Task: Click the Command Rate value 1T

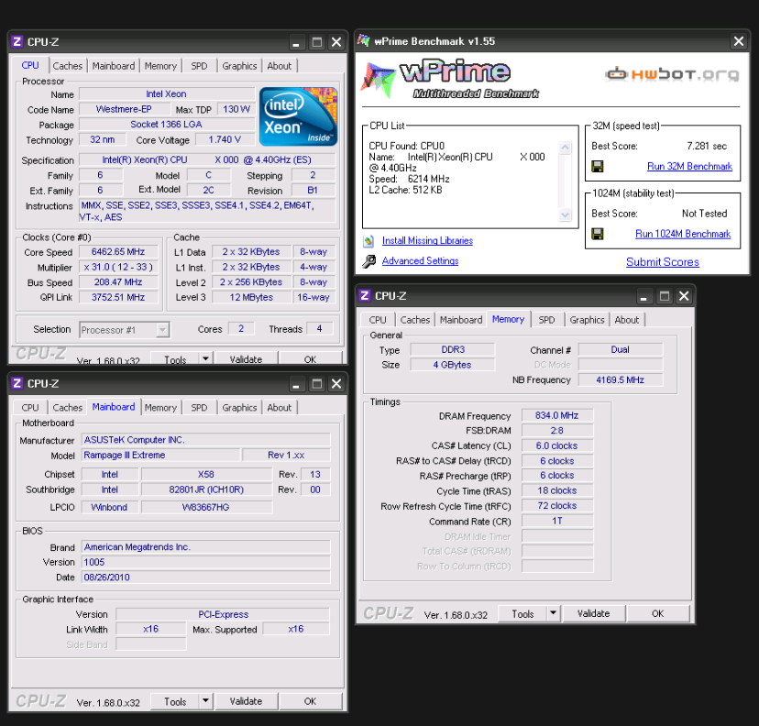Action: (557, 521)
